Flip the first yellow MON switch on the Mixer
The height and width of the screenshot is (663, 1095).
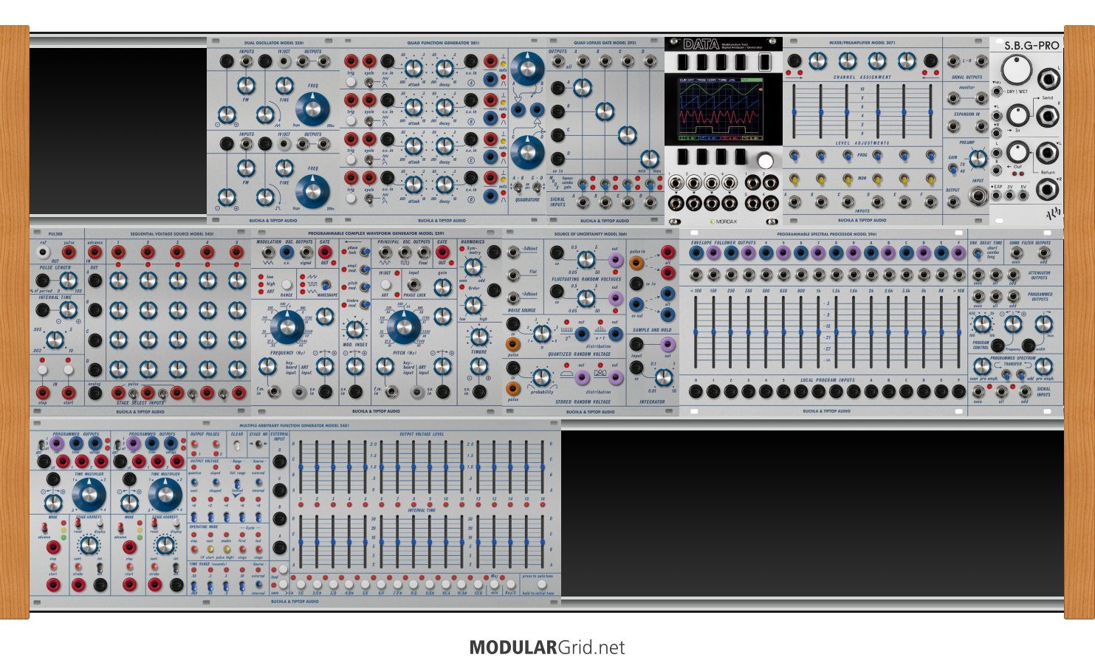794,179
